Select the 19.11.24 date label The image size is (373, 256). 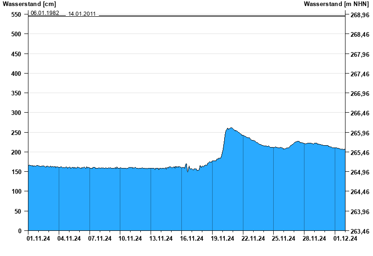pos(222,239)
